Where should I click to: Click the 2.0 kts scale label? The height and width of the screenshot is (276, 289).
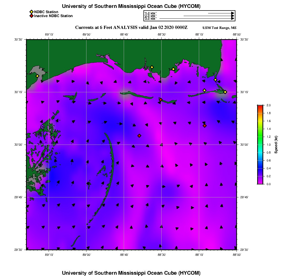(151, 16)
